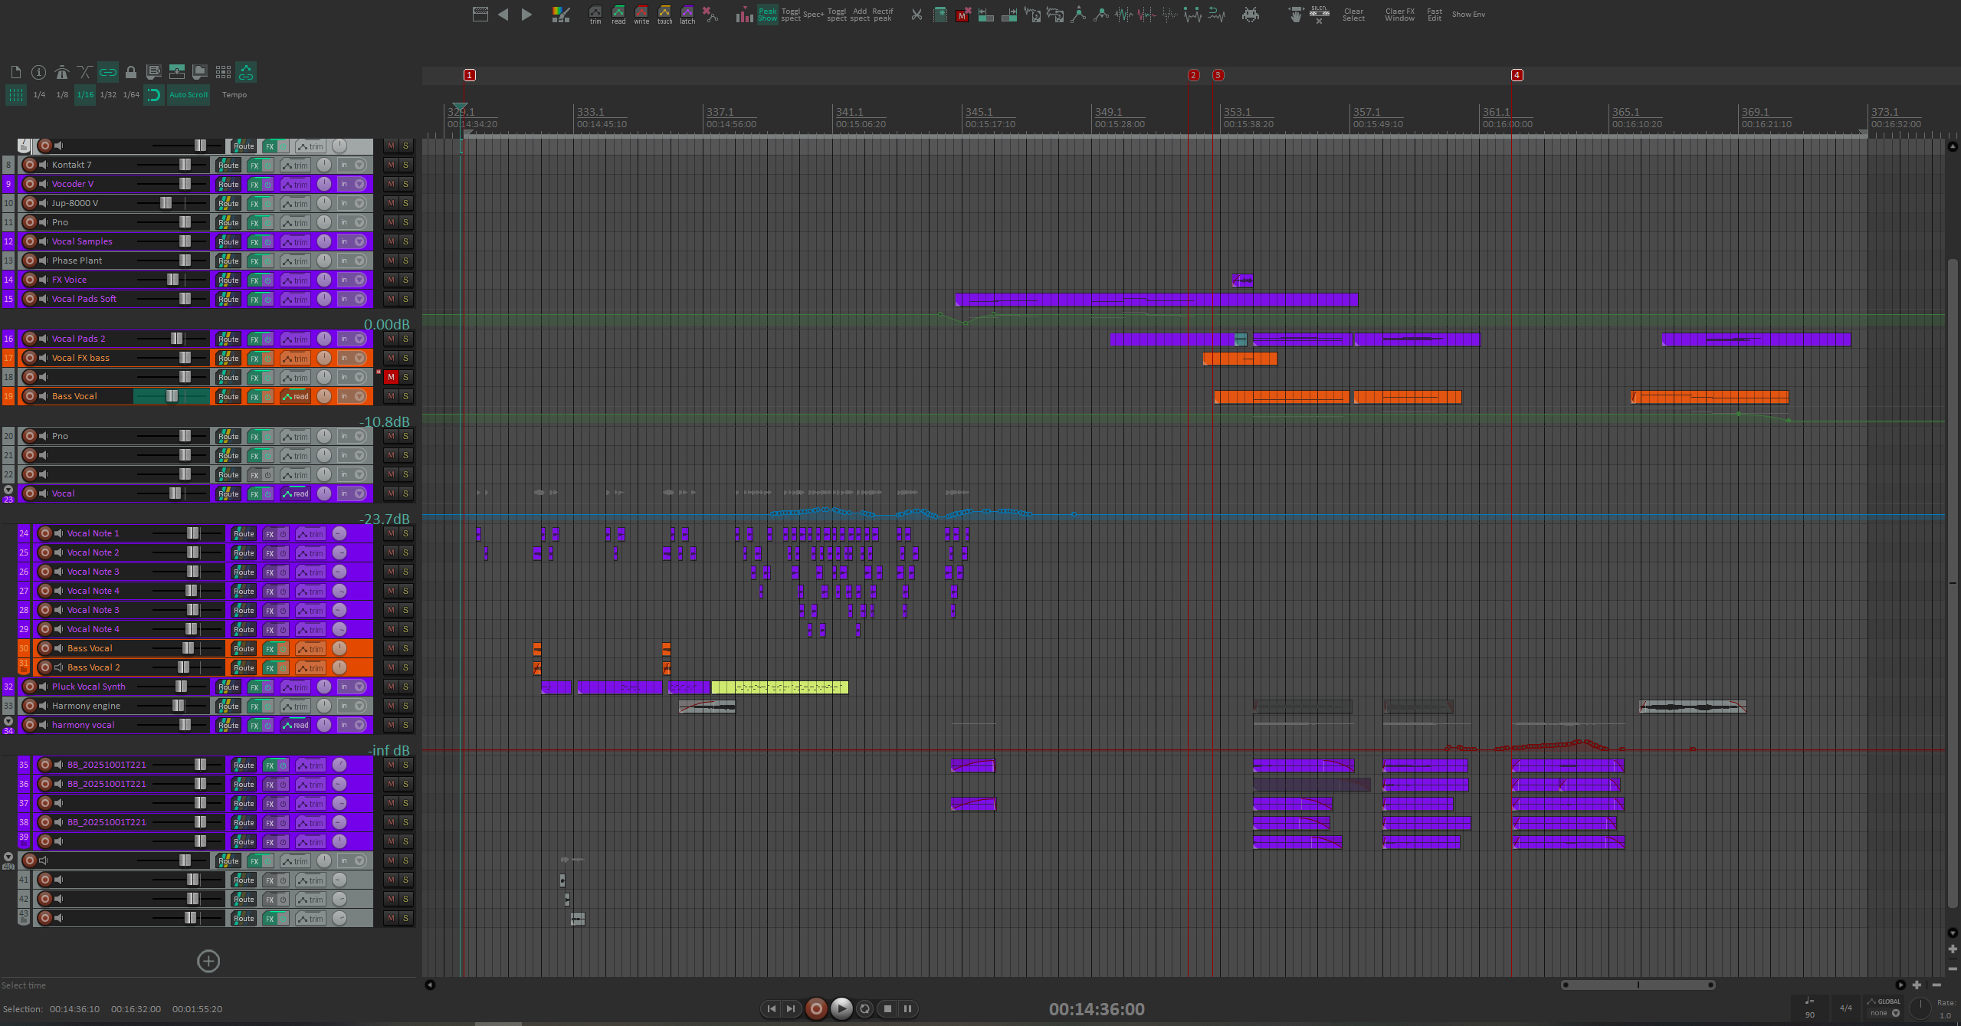The width and height of the screenshot is (1961, 1026).
Task: Click the scissors split tool icon
Action: (917, 15)
